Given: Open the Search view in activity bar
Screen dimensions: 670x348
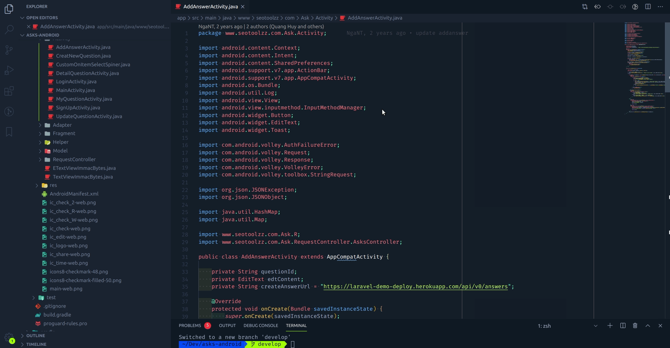Looking at the screenshot, I should 9,29.
